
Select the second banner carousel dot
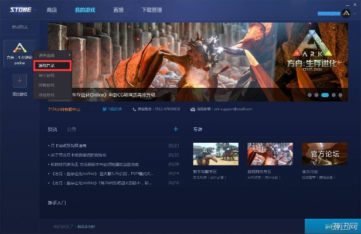pos(316,95)
